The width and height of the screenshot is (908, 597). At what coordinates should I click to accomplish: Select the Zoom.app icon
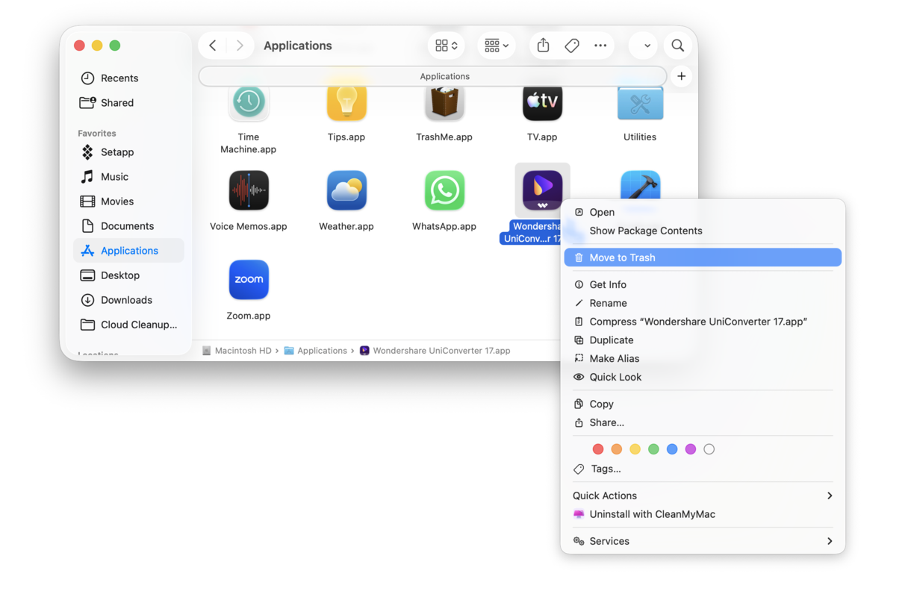click(x=249, y=280)
